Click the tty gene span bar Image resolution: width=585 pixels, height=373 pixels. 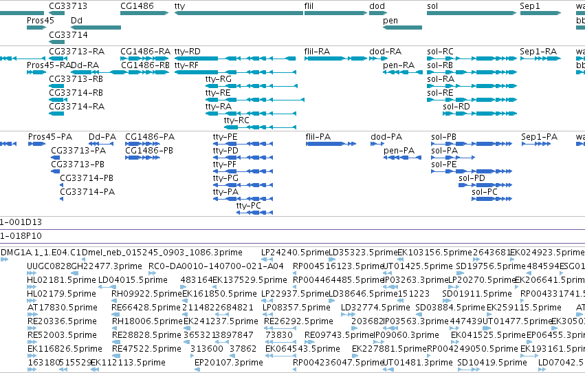(x=239, y=13)
